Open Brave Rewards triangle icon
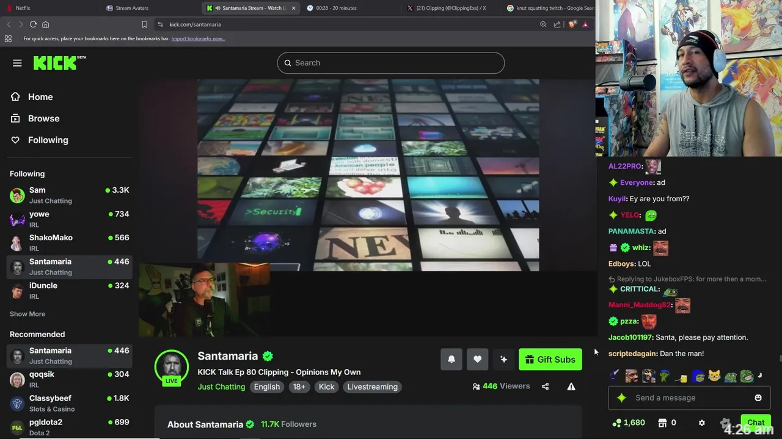 pyautogui.click(x=585, y=24)
